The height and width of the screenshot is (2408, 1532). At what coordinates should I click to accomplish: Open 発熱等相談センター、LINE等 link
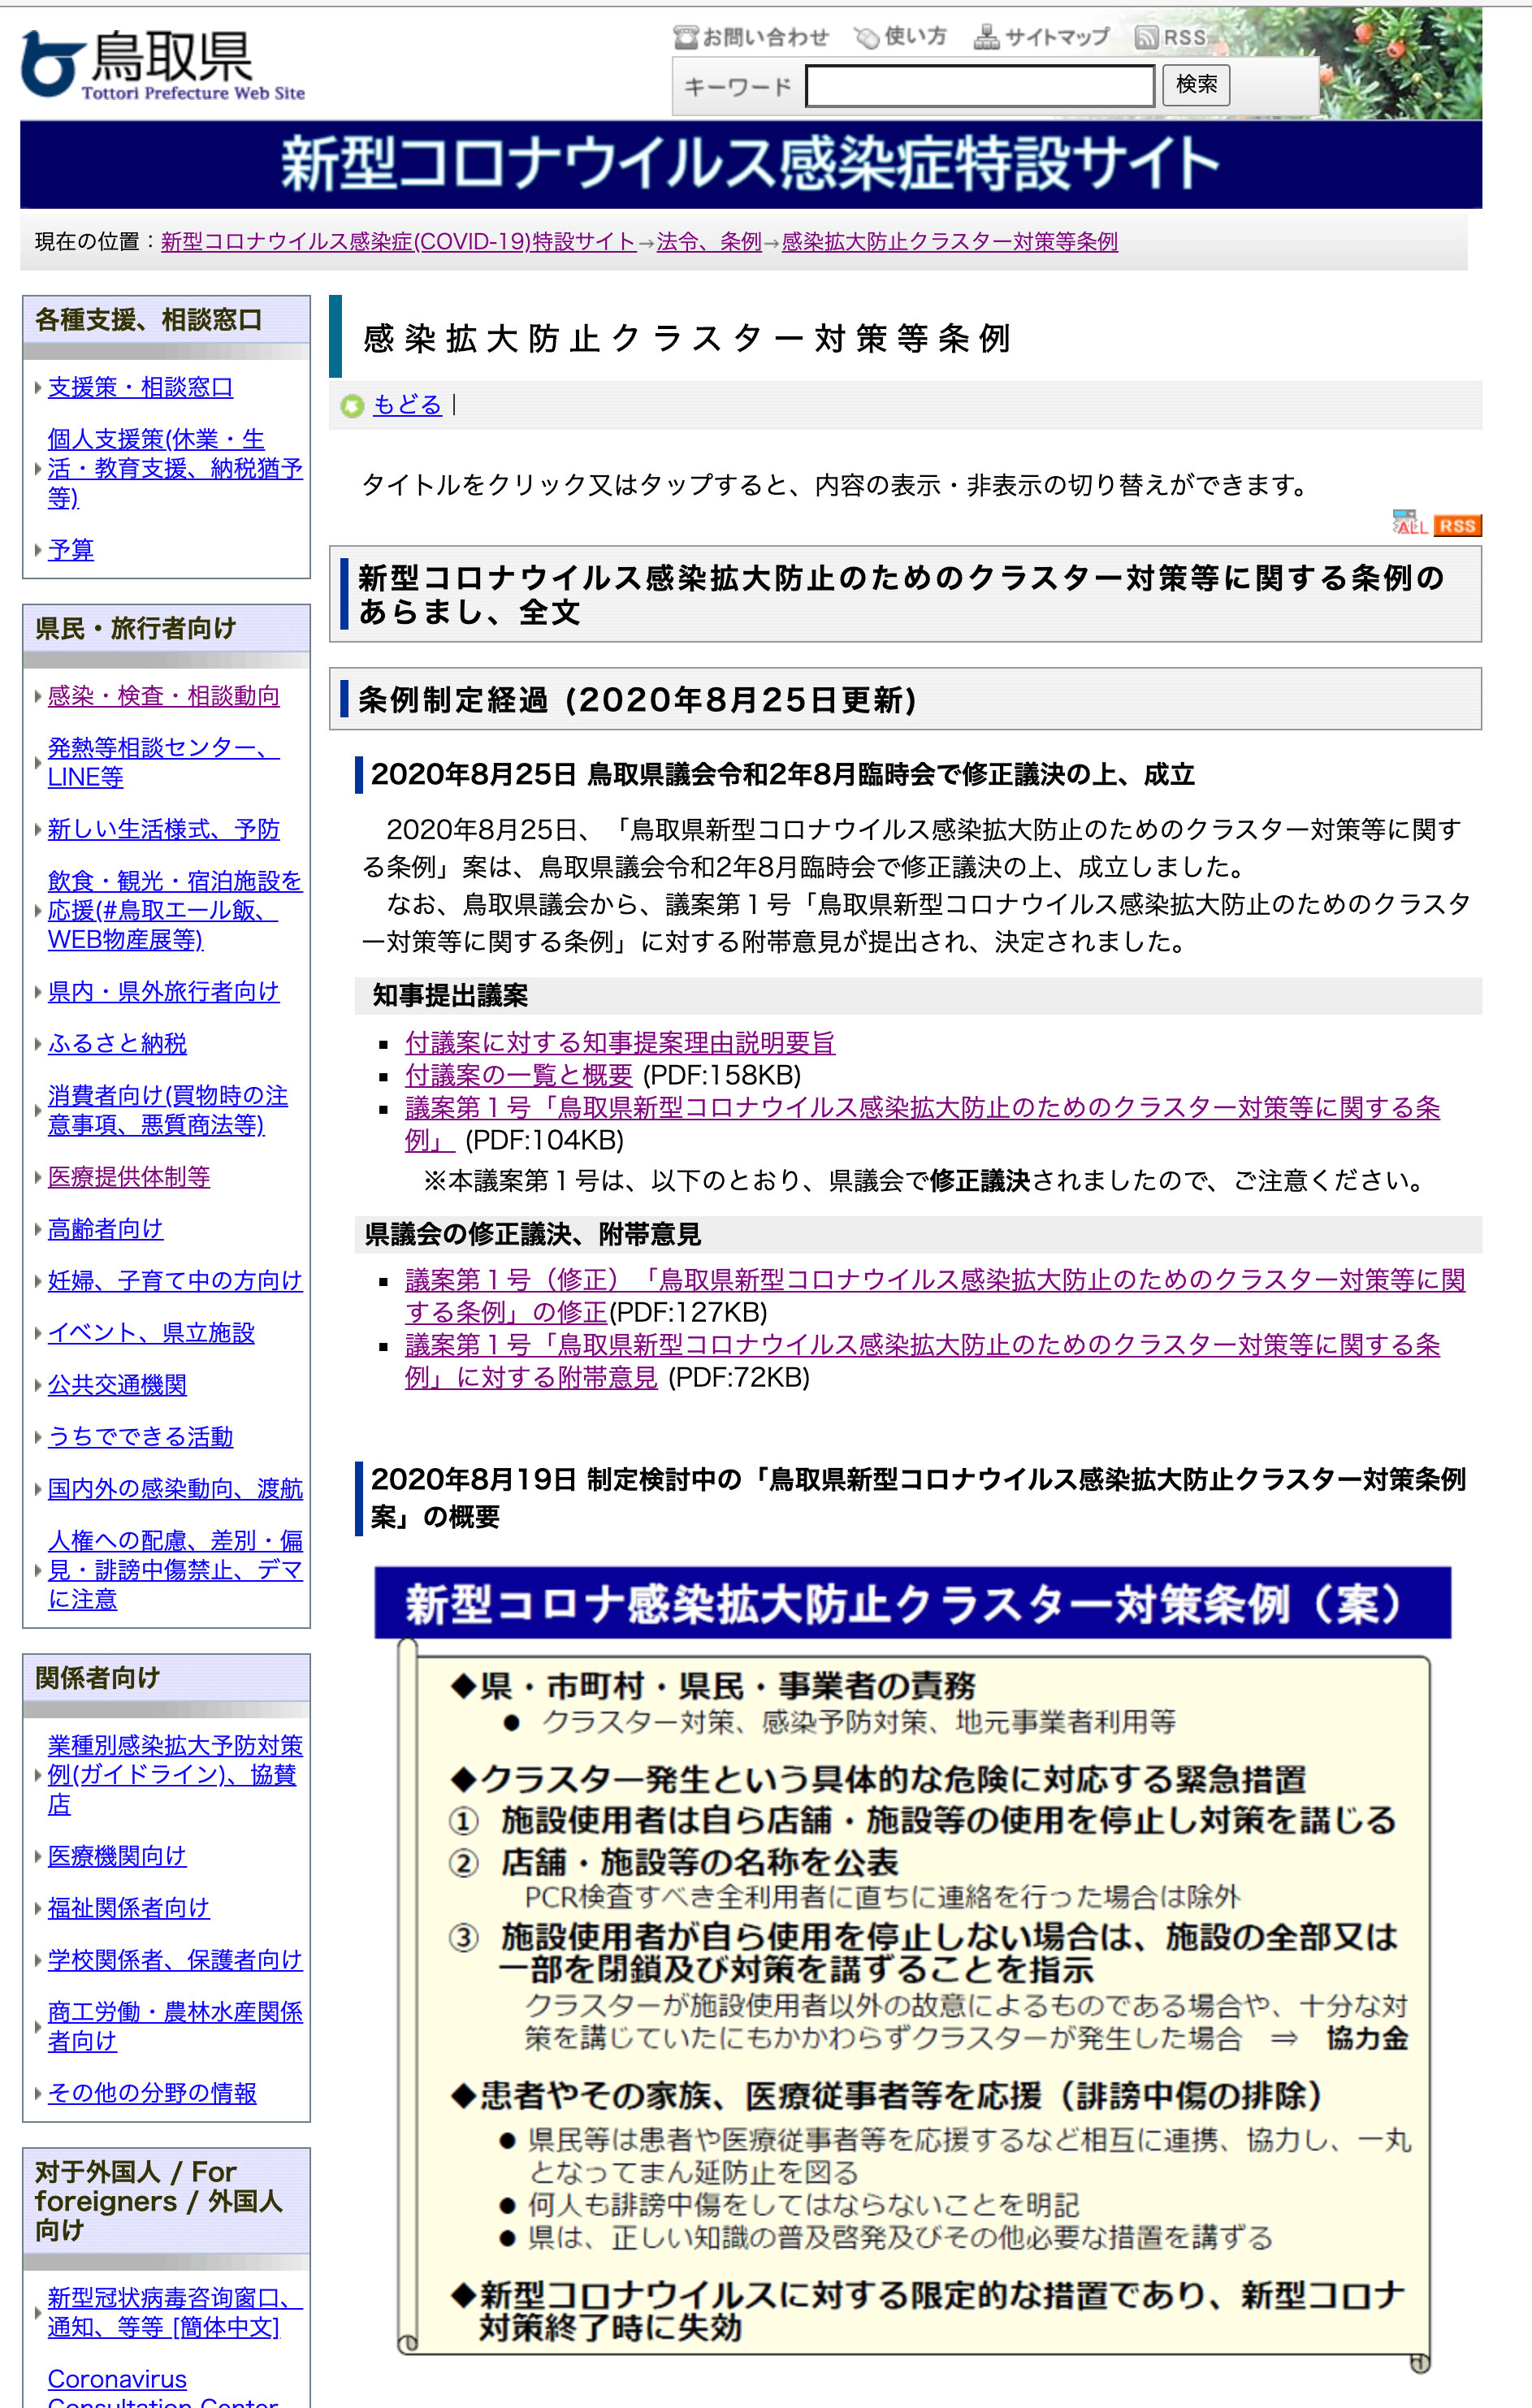pos(164,762)
